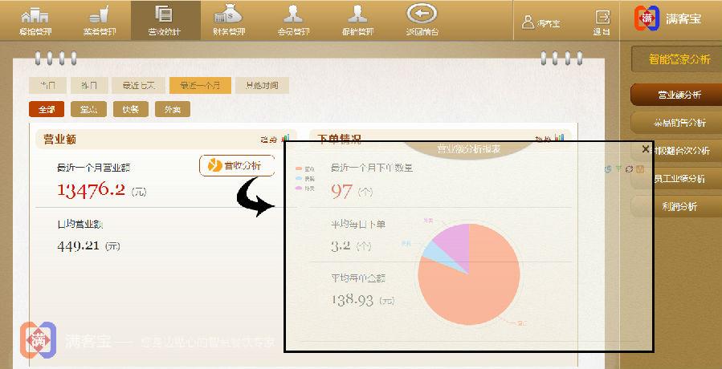Filter orders by 外卖 type
722x369 pixels.
click(x=172, y=110)
